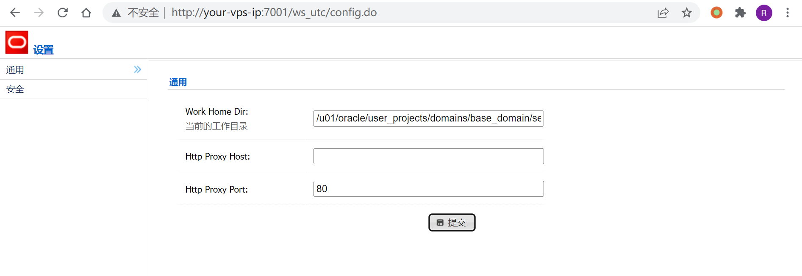
Task: Click the bookmark star icon
Action: (687, 13)
